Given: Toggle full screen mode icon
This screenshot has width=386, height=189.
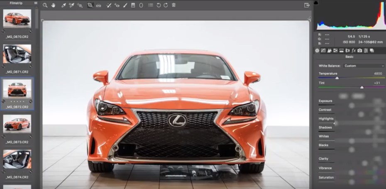Looking at the screenshot, I should (x=307, y=5).
